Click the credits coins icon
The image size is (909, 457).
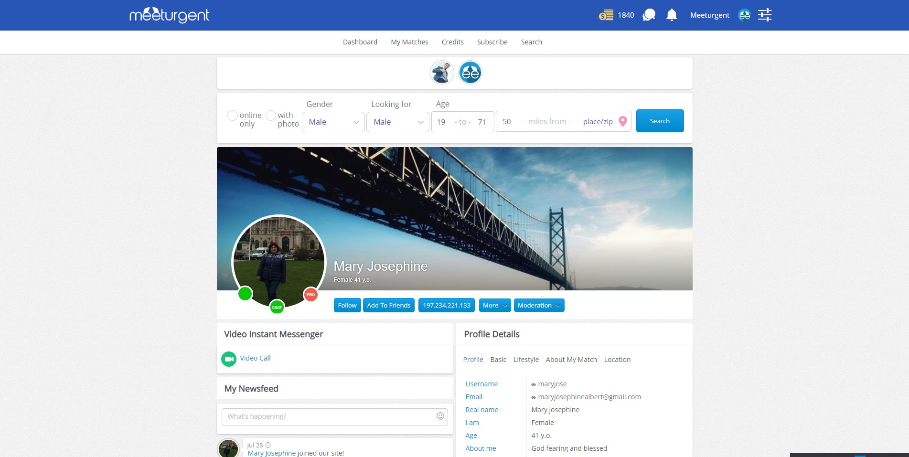(606, 15)
